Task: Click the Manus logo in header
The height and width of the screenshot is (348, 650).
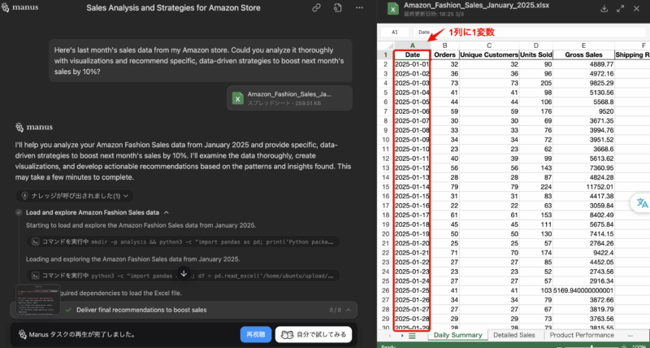Action: tap(22, 8)
